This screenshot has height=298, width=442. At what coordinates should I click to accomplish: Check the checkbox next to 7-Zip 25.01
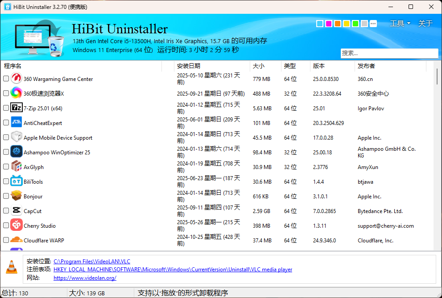point(6,108)
